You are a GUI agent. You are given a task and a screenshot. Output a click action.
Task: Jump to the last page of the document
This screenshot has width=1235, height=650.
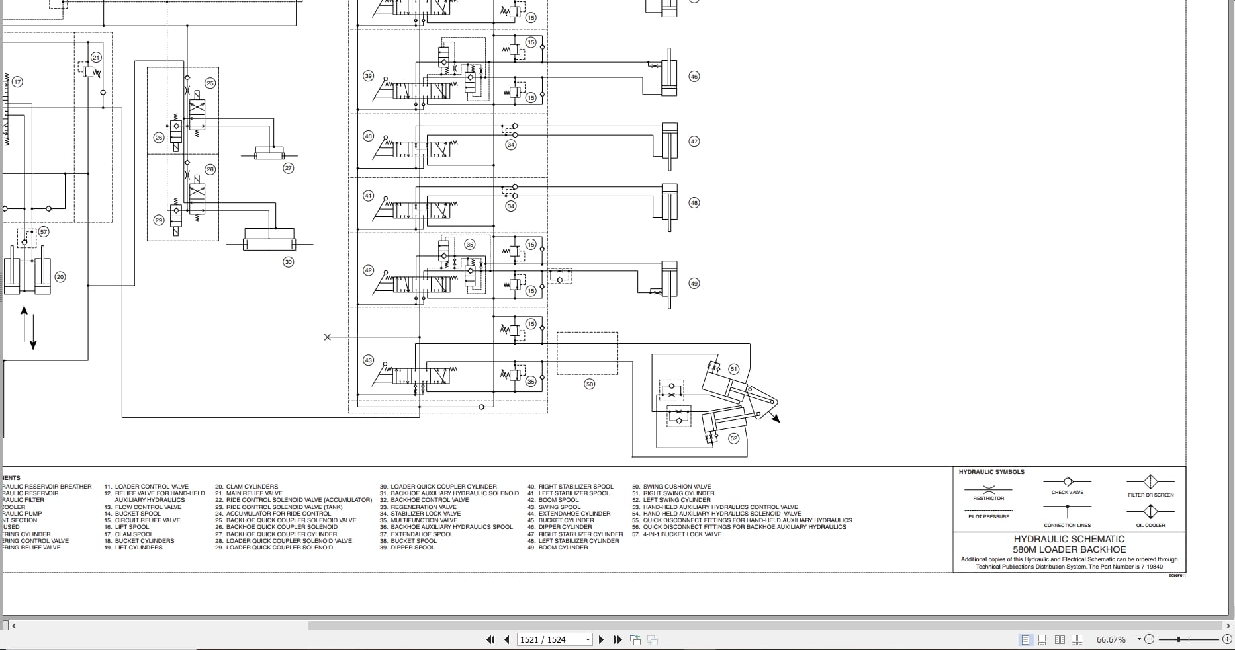[617, 639]
